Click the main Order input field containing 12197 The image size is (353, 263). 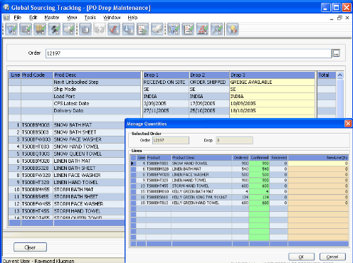[189, 53]
